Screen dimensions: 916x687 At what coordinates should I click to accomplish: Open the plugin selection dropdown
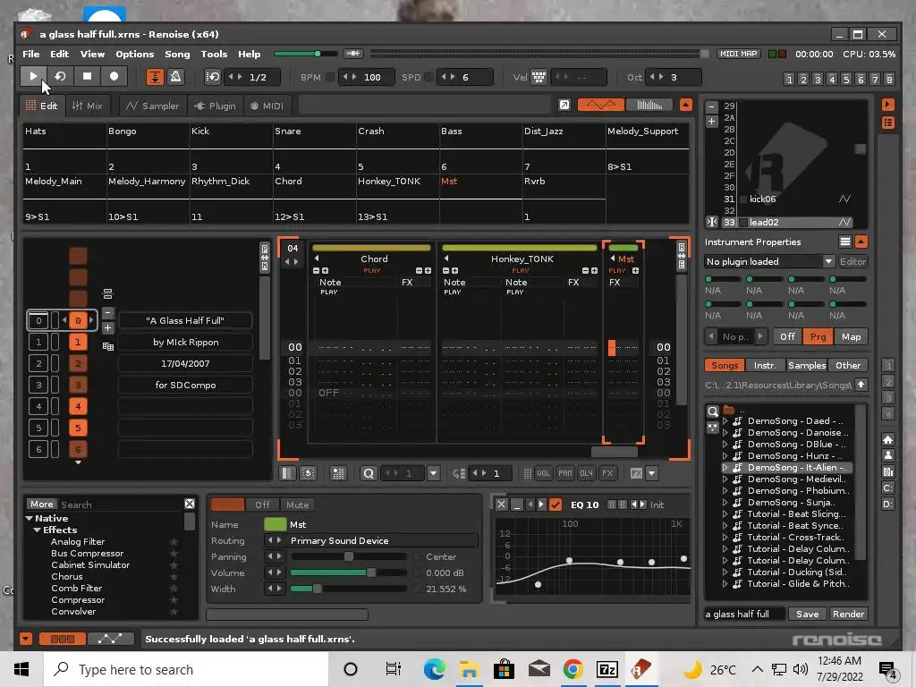[x=828, y=262]
